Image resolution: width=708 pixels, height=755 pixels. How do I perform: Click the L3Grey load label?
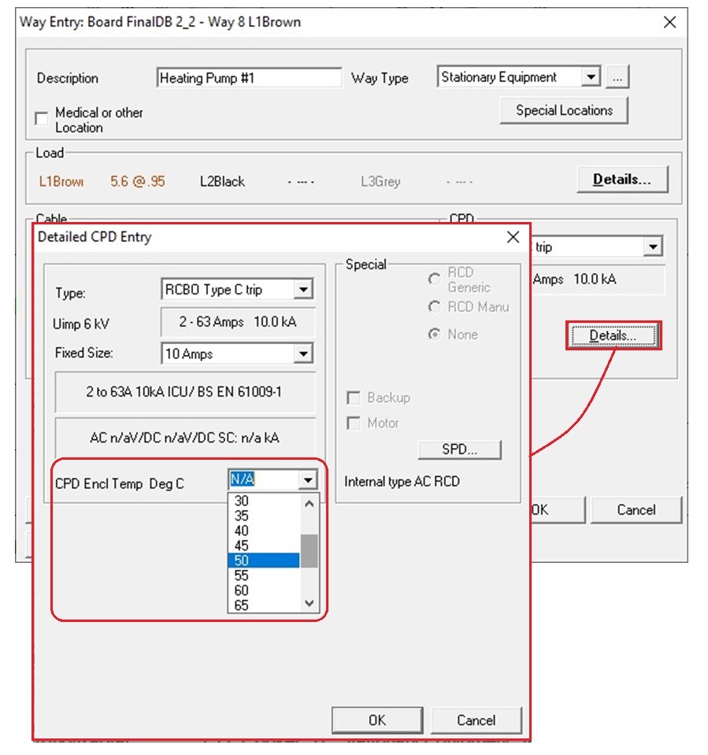(380, 182)
